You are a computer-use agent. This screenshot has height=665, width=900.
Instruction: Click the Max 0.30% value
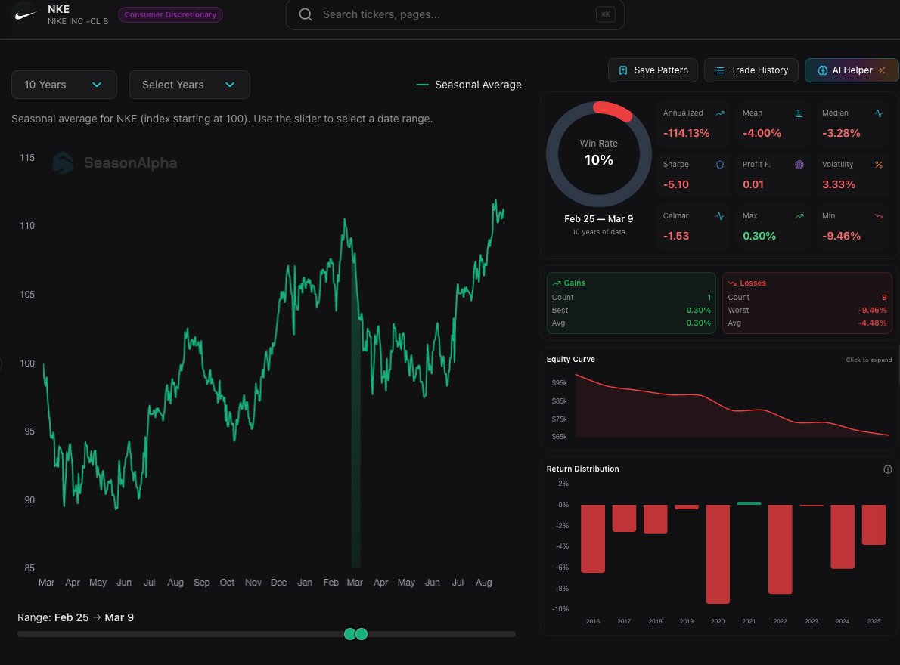759,237
